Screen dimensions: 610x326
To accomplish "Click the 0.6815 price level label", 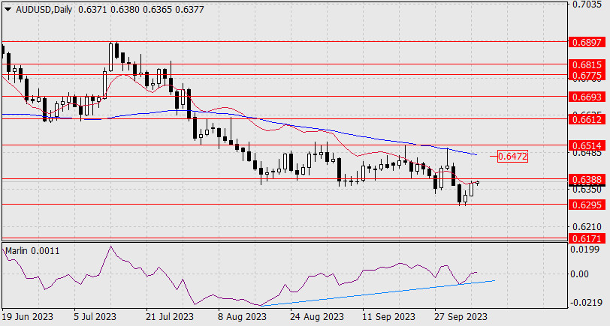I will click(586, 65).
